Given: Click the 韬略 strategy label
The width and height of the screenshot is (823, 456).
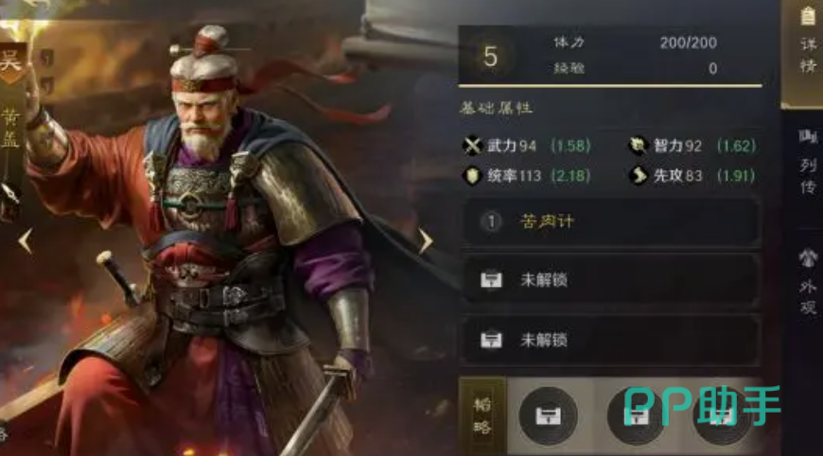Looking at the screenshot, I should point(482,416).
